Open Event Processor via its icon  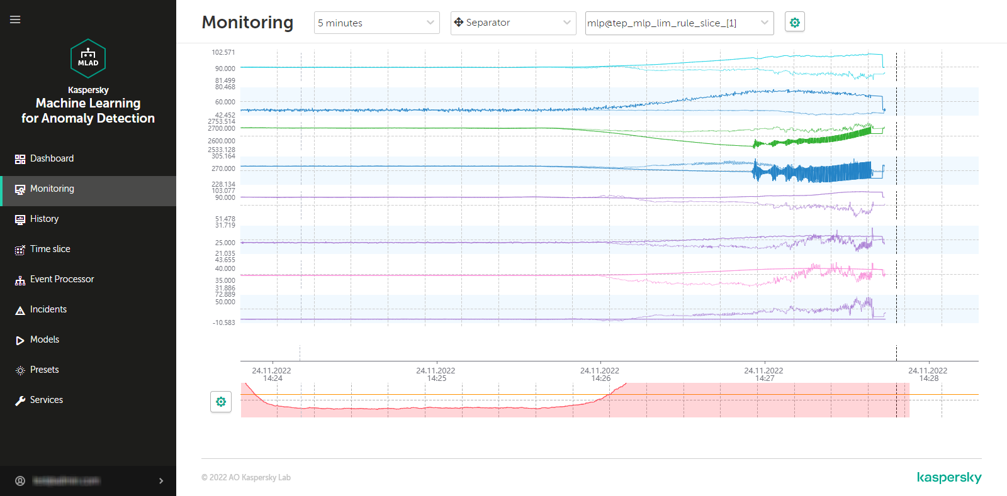20,280
